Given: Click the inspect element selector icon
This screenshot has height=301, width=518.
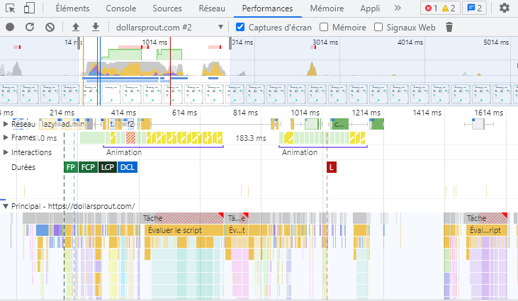Looking at the screenshot, I should coord(10,8).
